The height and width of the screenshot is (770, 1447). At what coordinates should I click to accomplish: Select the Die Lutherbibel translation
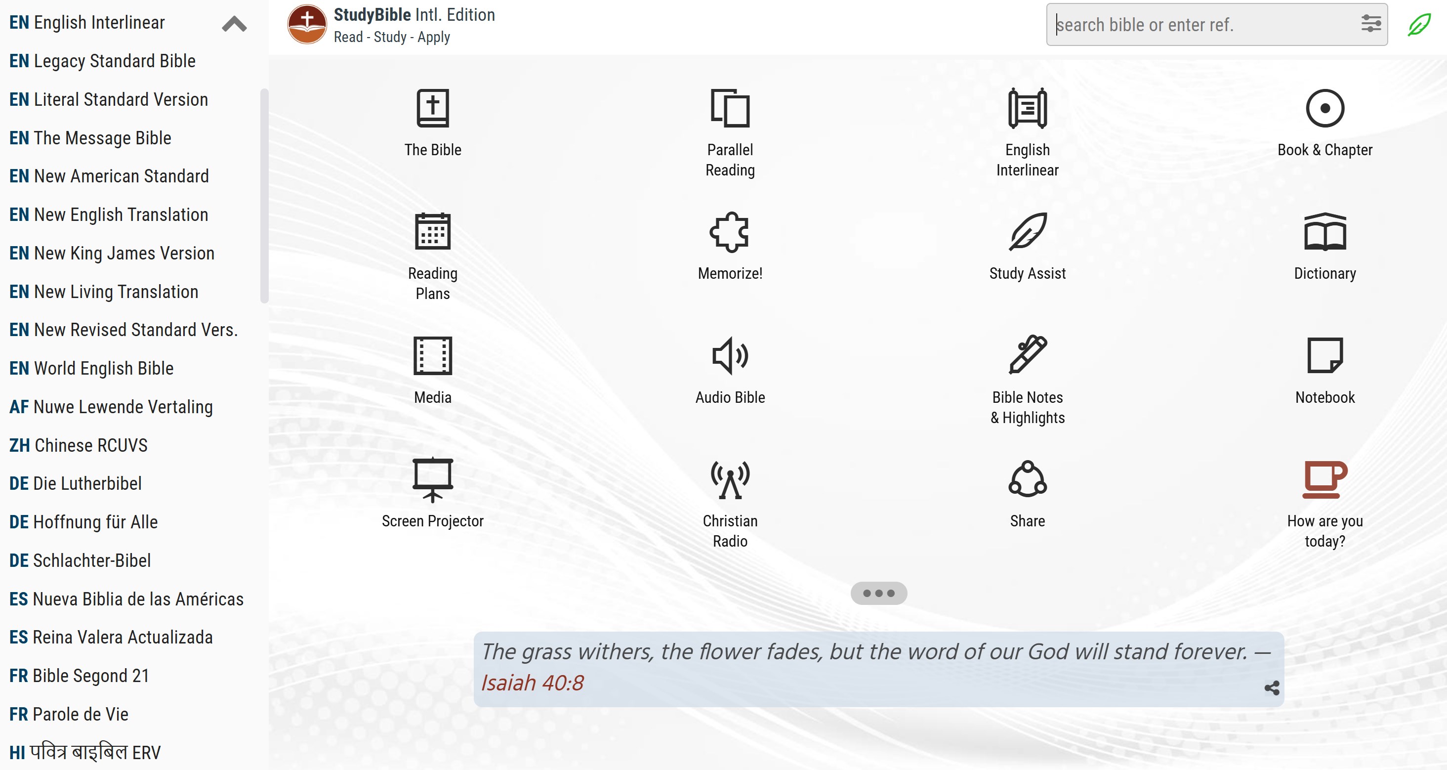click(x=76, y=483)
